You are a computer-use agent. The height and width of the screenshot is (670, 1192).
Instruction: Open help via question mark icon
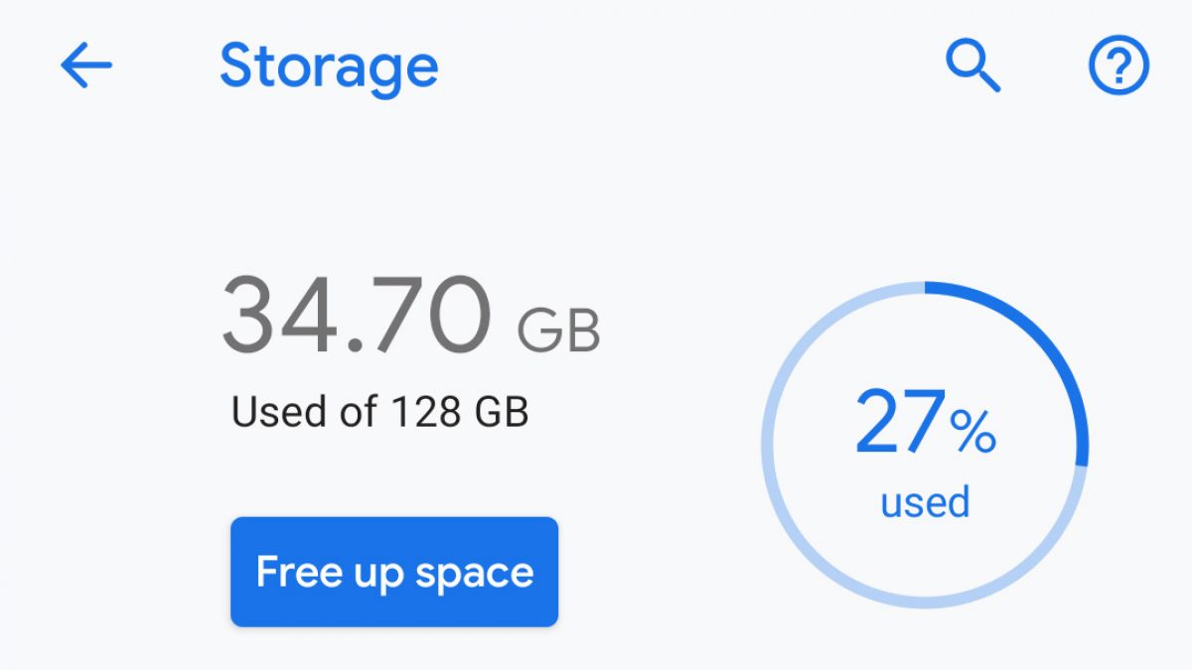click(1118, 67)
